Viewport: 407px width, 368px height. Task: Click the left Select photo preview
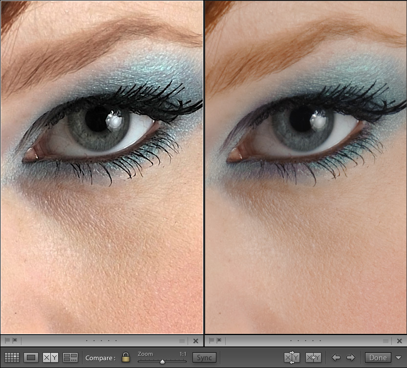click(x=102, y=167)
